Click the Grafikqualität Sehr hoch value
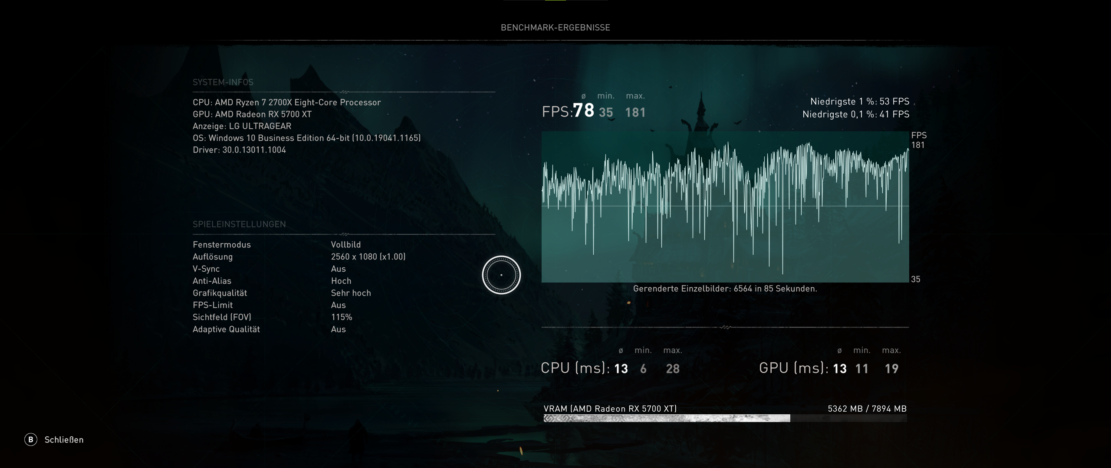Image resolution: width=1111 pixels, height=468 pixels. tap(351, 293)
